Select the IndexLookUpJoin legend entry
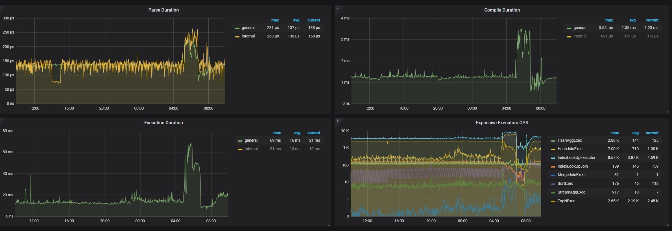Image resolution: width=672 pixels, height=231 pixels. pyautogui.click(x=572, y=166)
